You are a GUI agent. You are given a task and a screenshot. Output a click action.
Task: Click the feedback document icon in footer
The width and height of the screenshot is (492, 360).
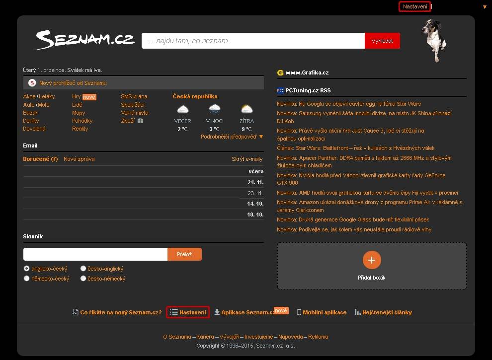point(76,312)
